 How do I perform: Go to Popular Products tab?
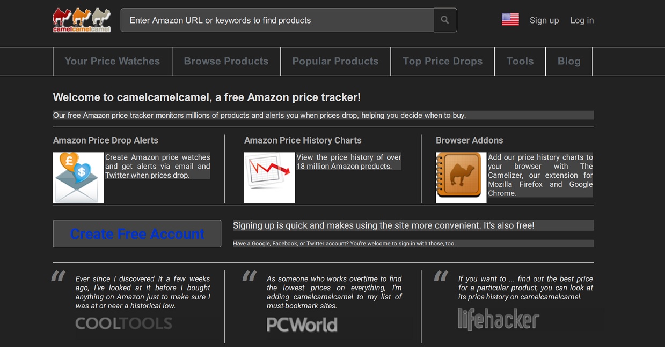tap(335, 61)
